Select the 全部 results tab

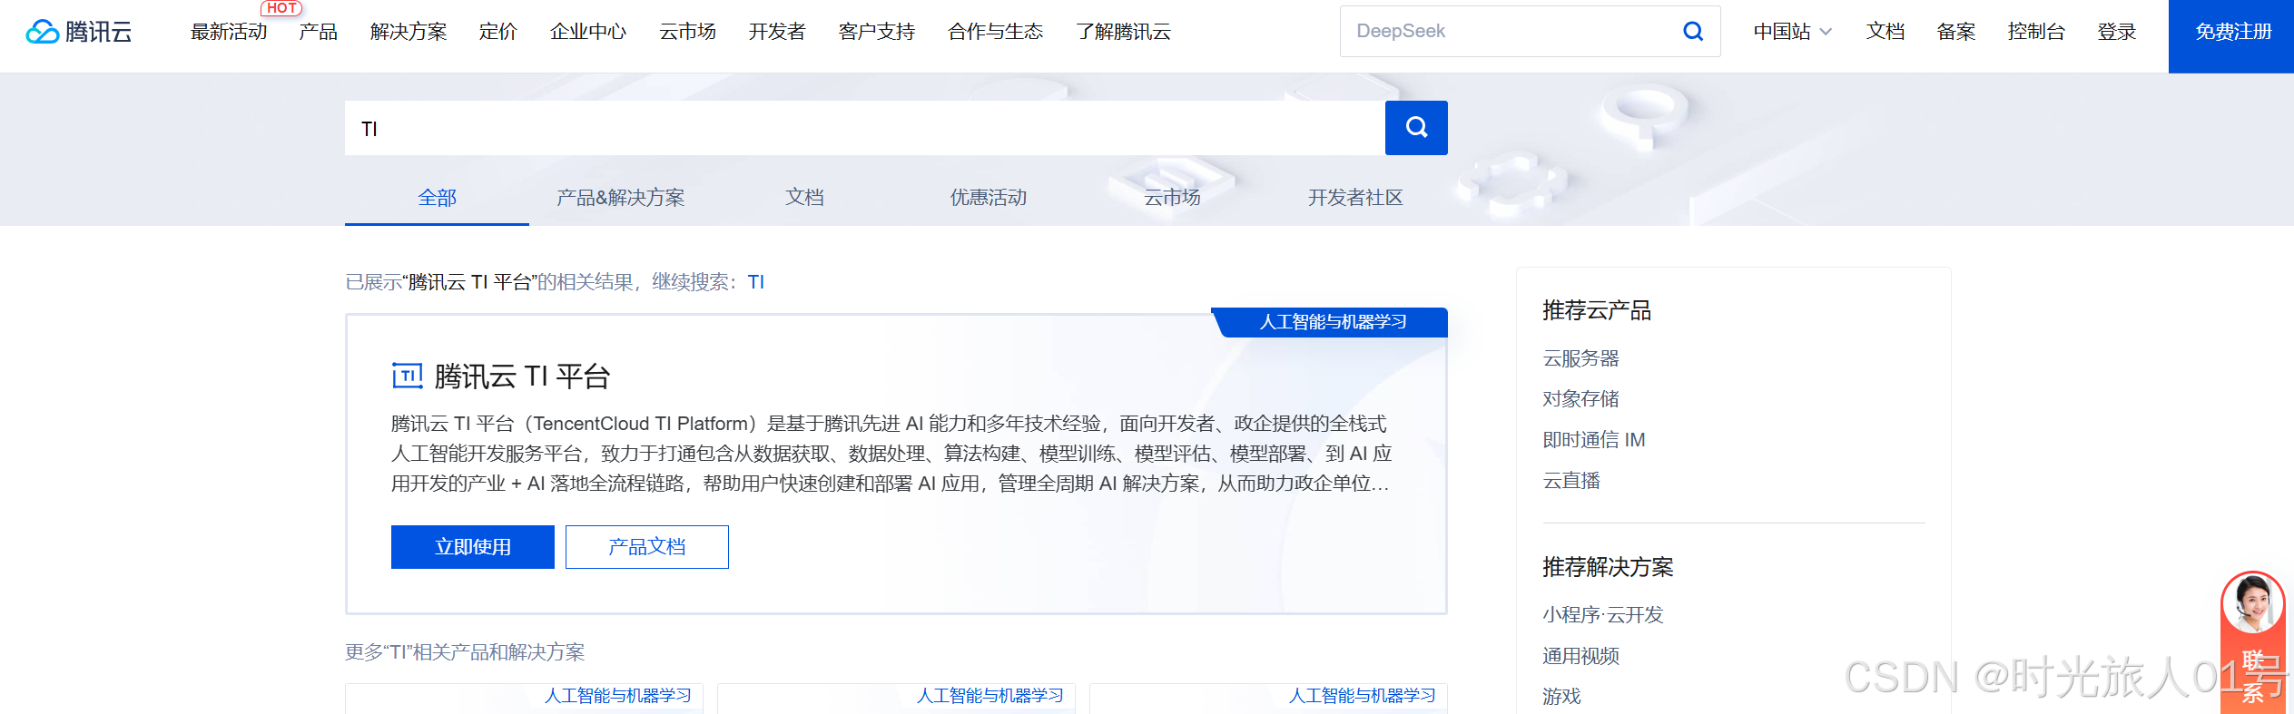[x=437, y=198]
